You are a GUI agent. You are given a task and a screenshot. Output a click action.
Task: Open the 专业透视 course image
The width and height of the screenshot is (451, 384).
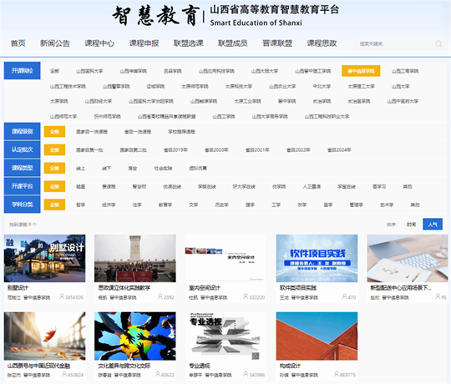(225, 336)
